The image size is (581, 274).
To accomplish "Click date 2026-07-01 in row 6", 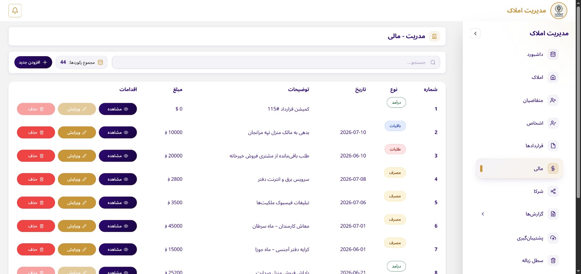I will (x=353, y=226).
